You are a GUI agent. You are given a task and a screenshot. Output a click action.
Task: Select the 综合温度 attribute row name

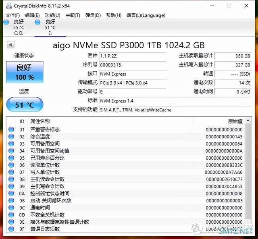click(40, 136)
